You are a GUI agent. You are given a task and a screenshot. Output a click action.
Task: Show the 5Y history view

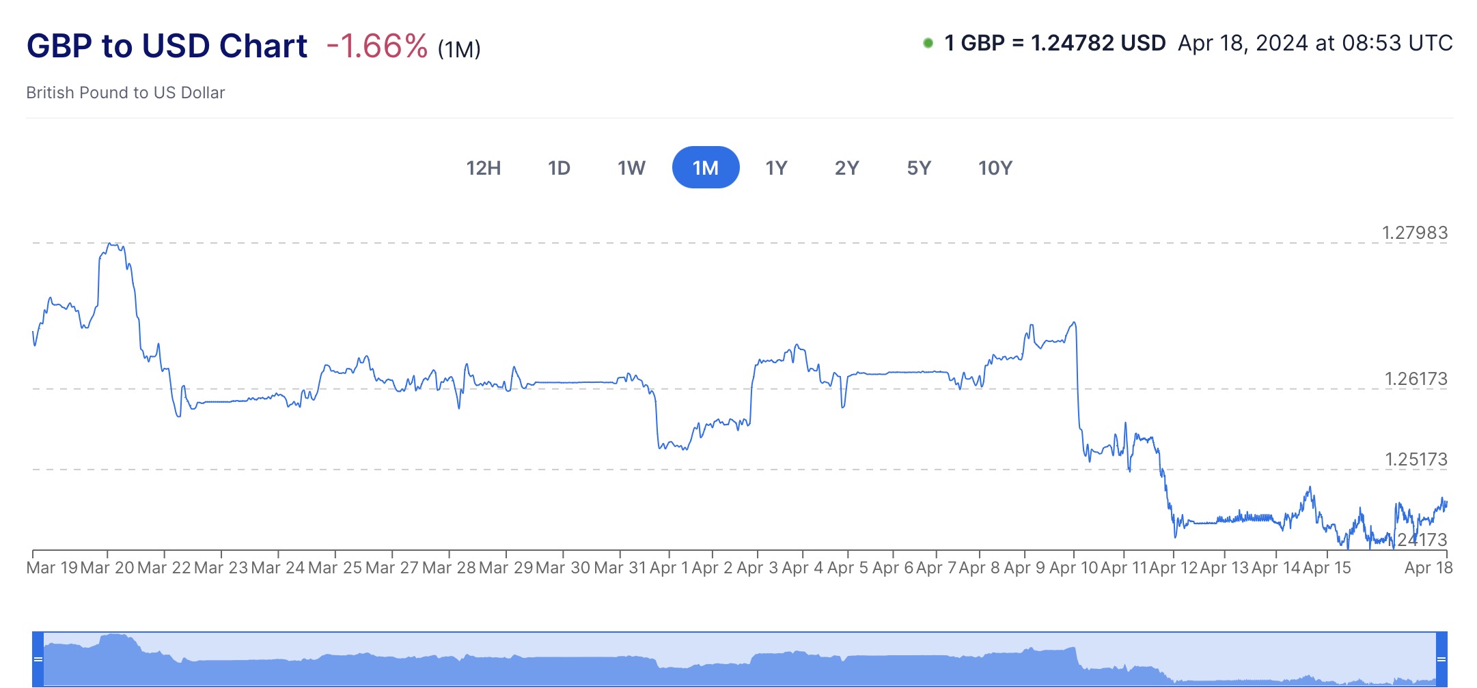(919, 168)
